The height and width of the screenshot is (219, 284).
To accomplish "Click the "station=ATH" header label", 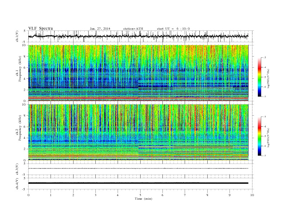I will coord(133,29).
